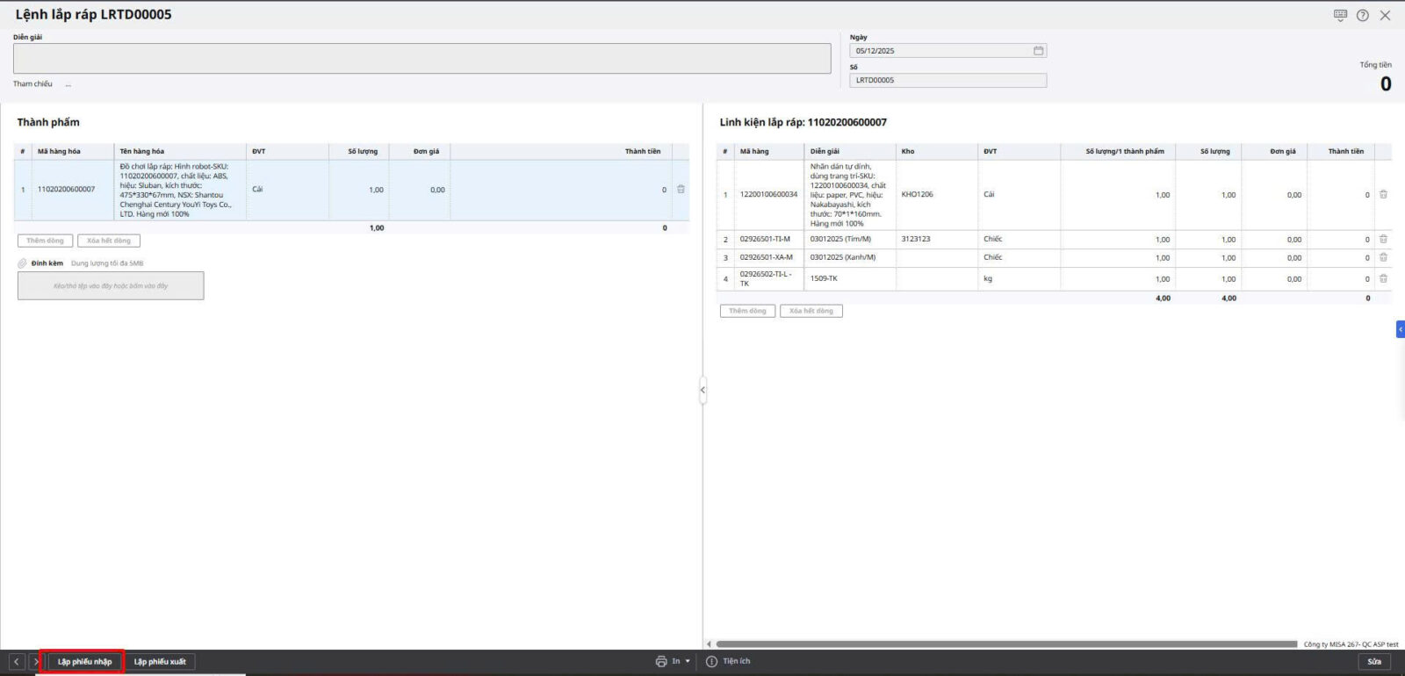The height and width of the screenshot is (676, 1405).
Task: Open the keyboard shortcuts icon
Action: (1340, 15)
